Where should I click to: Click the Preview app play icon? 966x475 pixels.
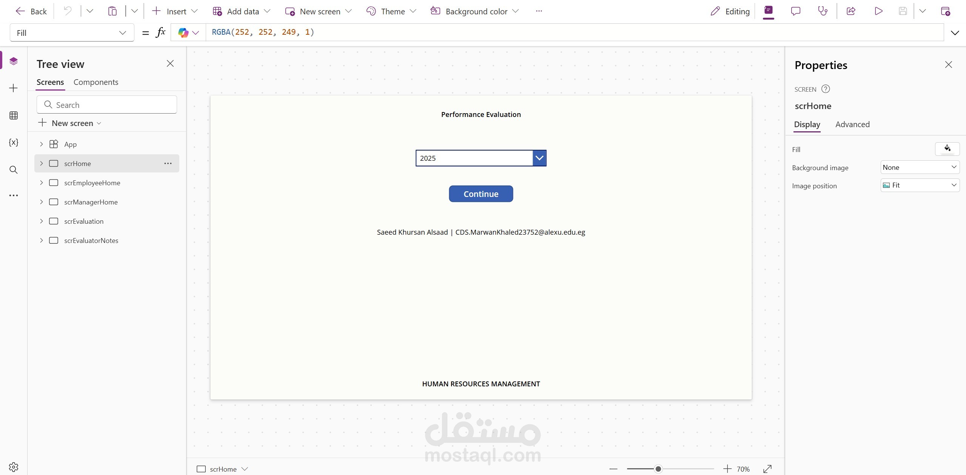(878, 11)
